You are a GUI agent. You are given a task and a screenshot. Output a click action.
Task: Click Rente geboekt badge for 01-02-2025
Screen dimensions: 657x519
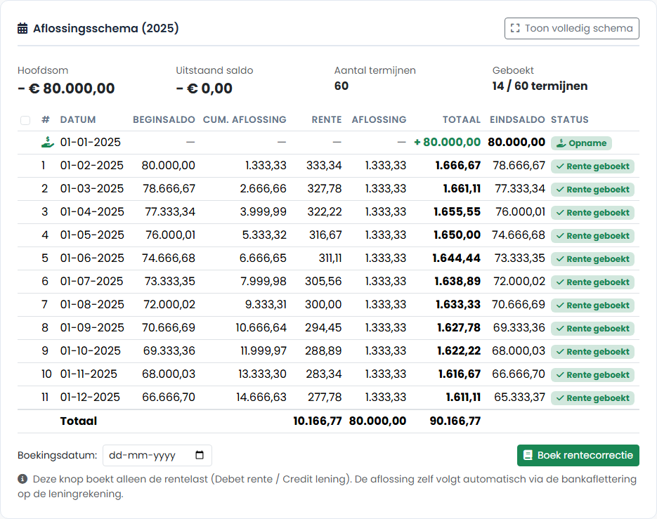[x=592, y=166]
